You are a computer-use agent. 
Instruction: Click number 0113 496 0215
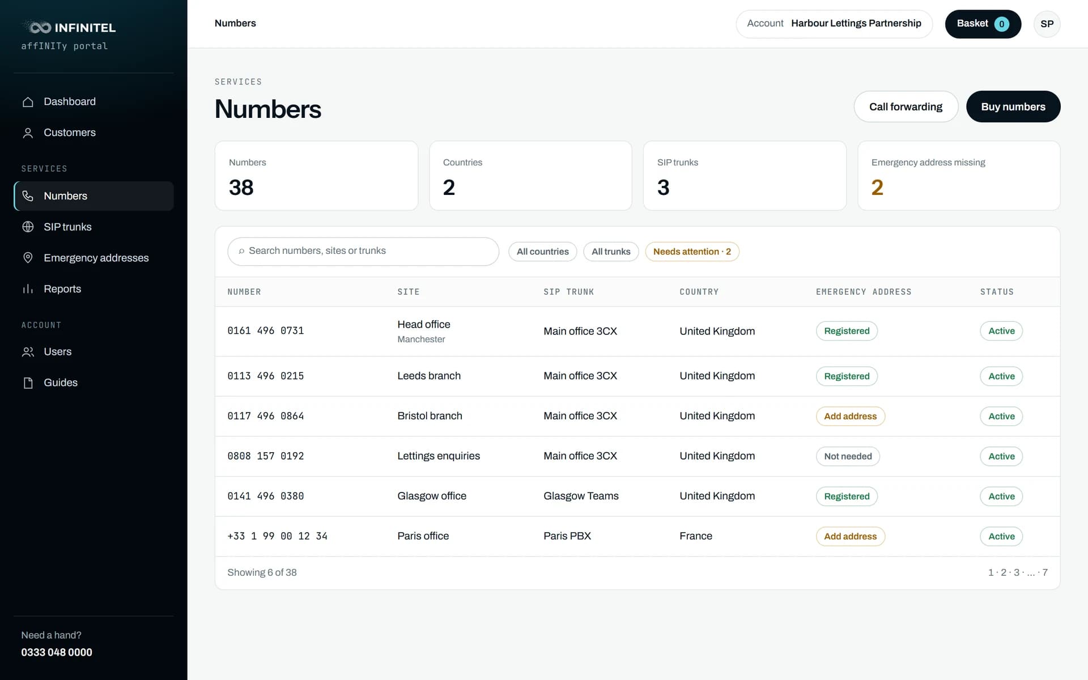pos(266,376)
